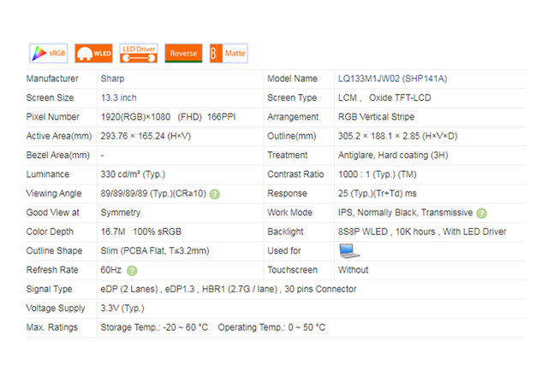This screenshot has height=376, width=548.
Task: Click the Without touchscreen value
Action: coord(353,270)
